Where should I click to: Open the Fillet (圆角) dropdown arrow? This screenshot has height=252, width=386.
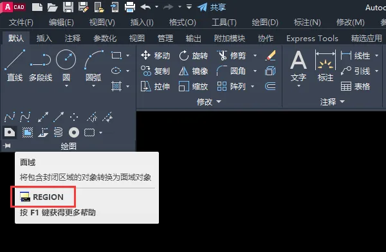255,71
